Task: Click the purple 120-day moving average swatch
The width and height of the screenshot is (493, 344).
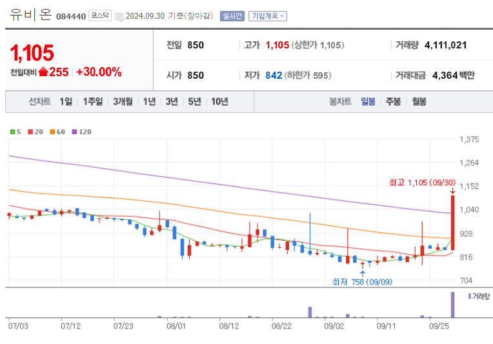Action: [74, 132]
